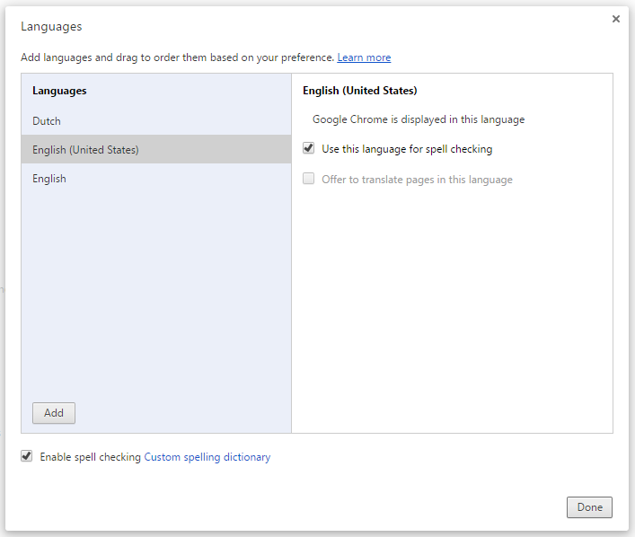
Task: Click the Languages dialog title
Action: pyautogui.click(x=49, y=29)
